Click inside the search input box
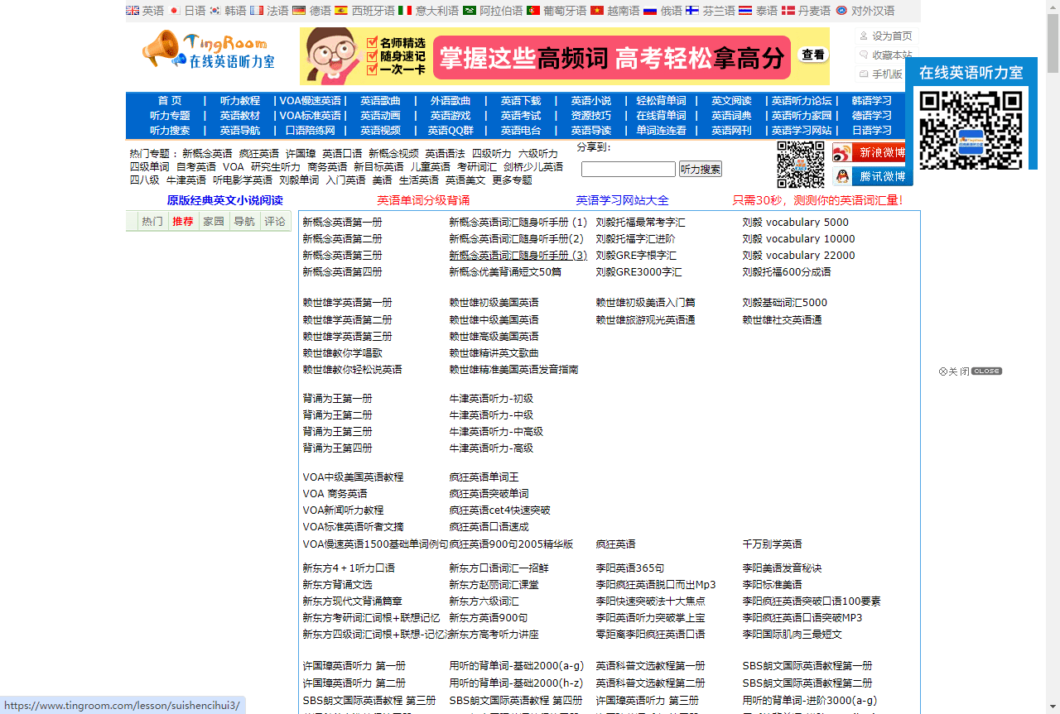This screenshot has height=714, width=1060. (x=630, y=169)
